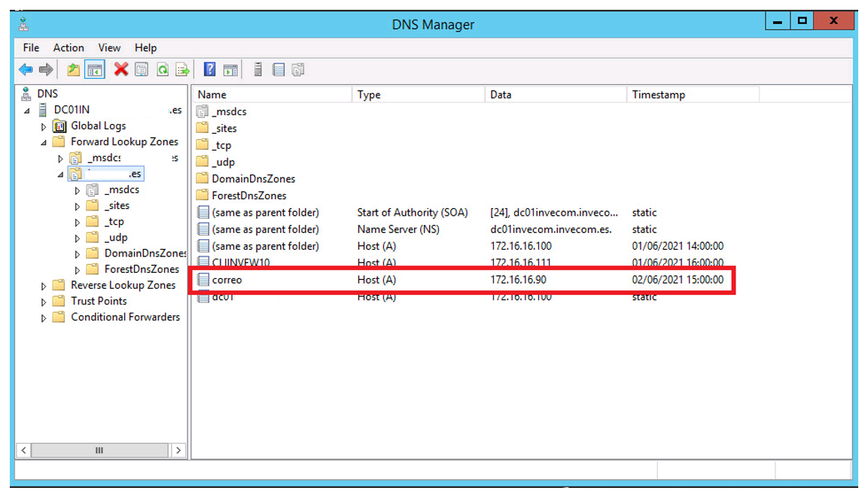Sort by the Data column header
This screenshot has width=865, height=497.
coord(556,95)
